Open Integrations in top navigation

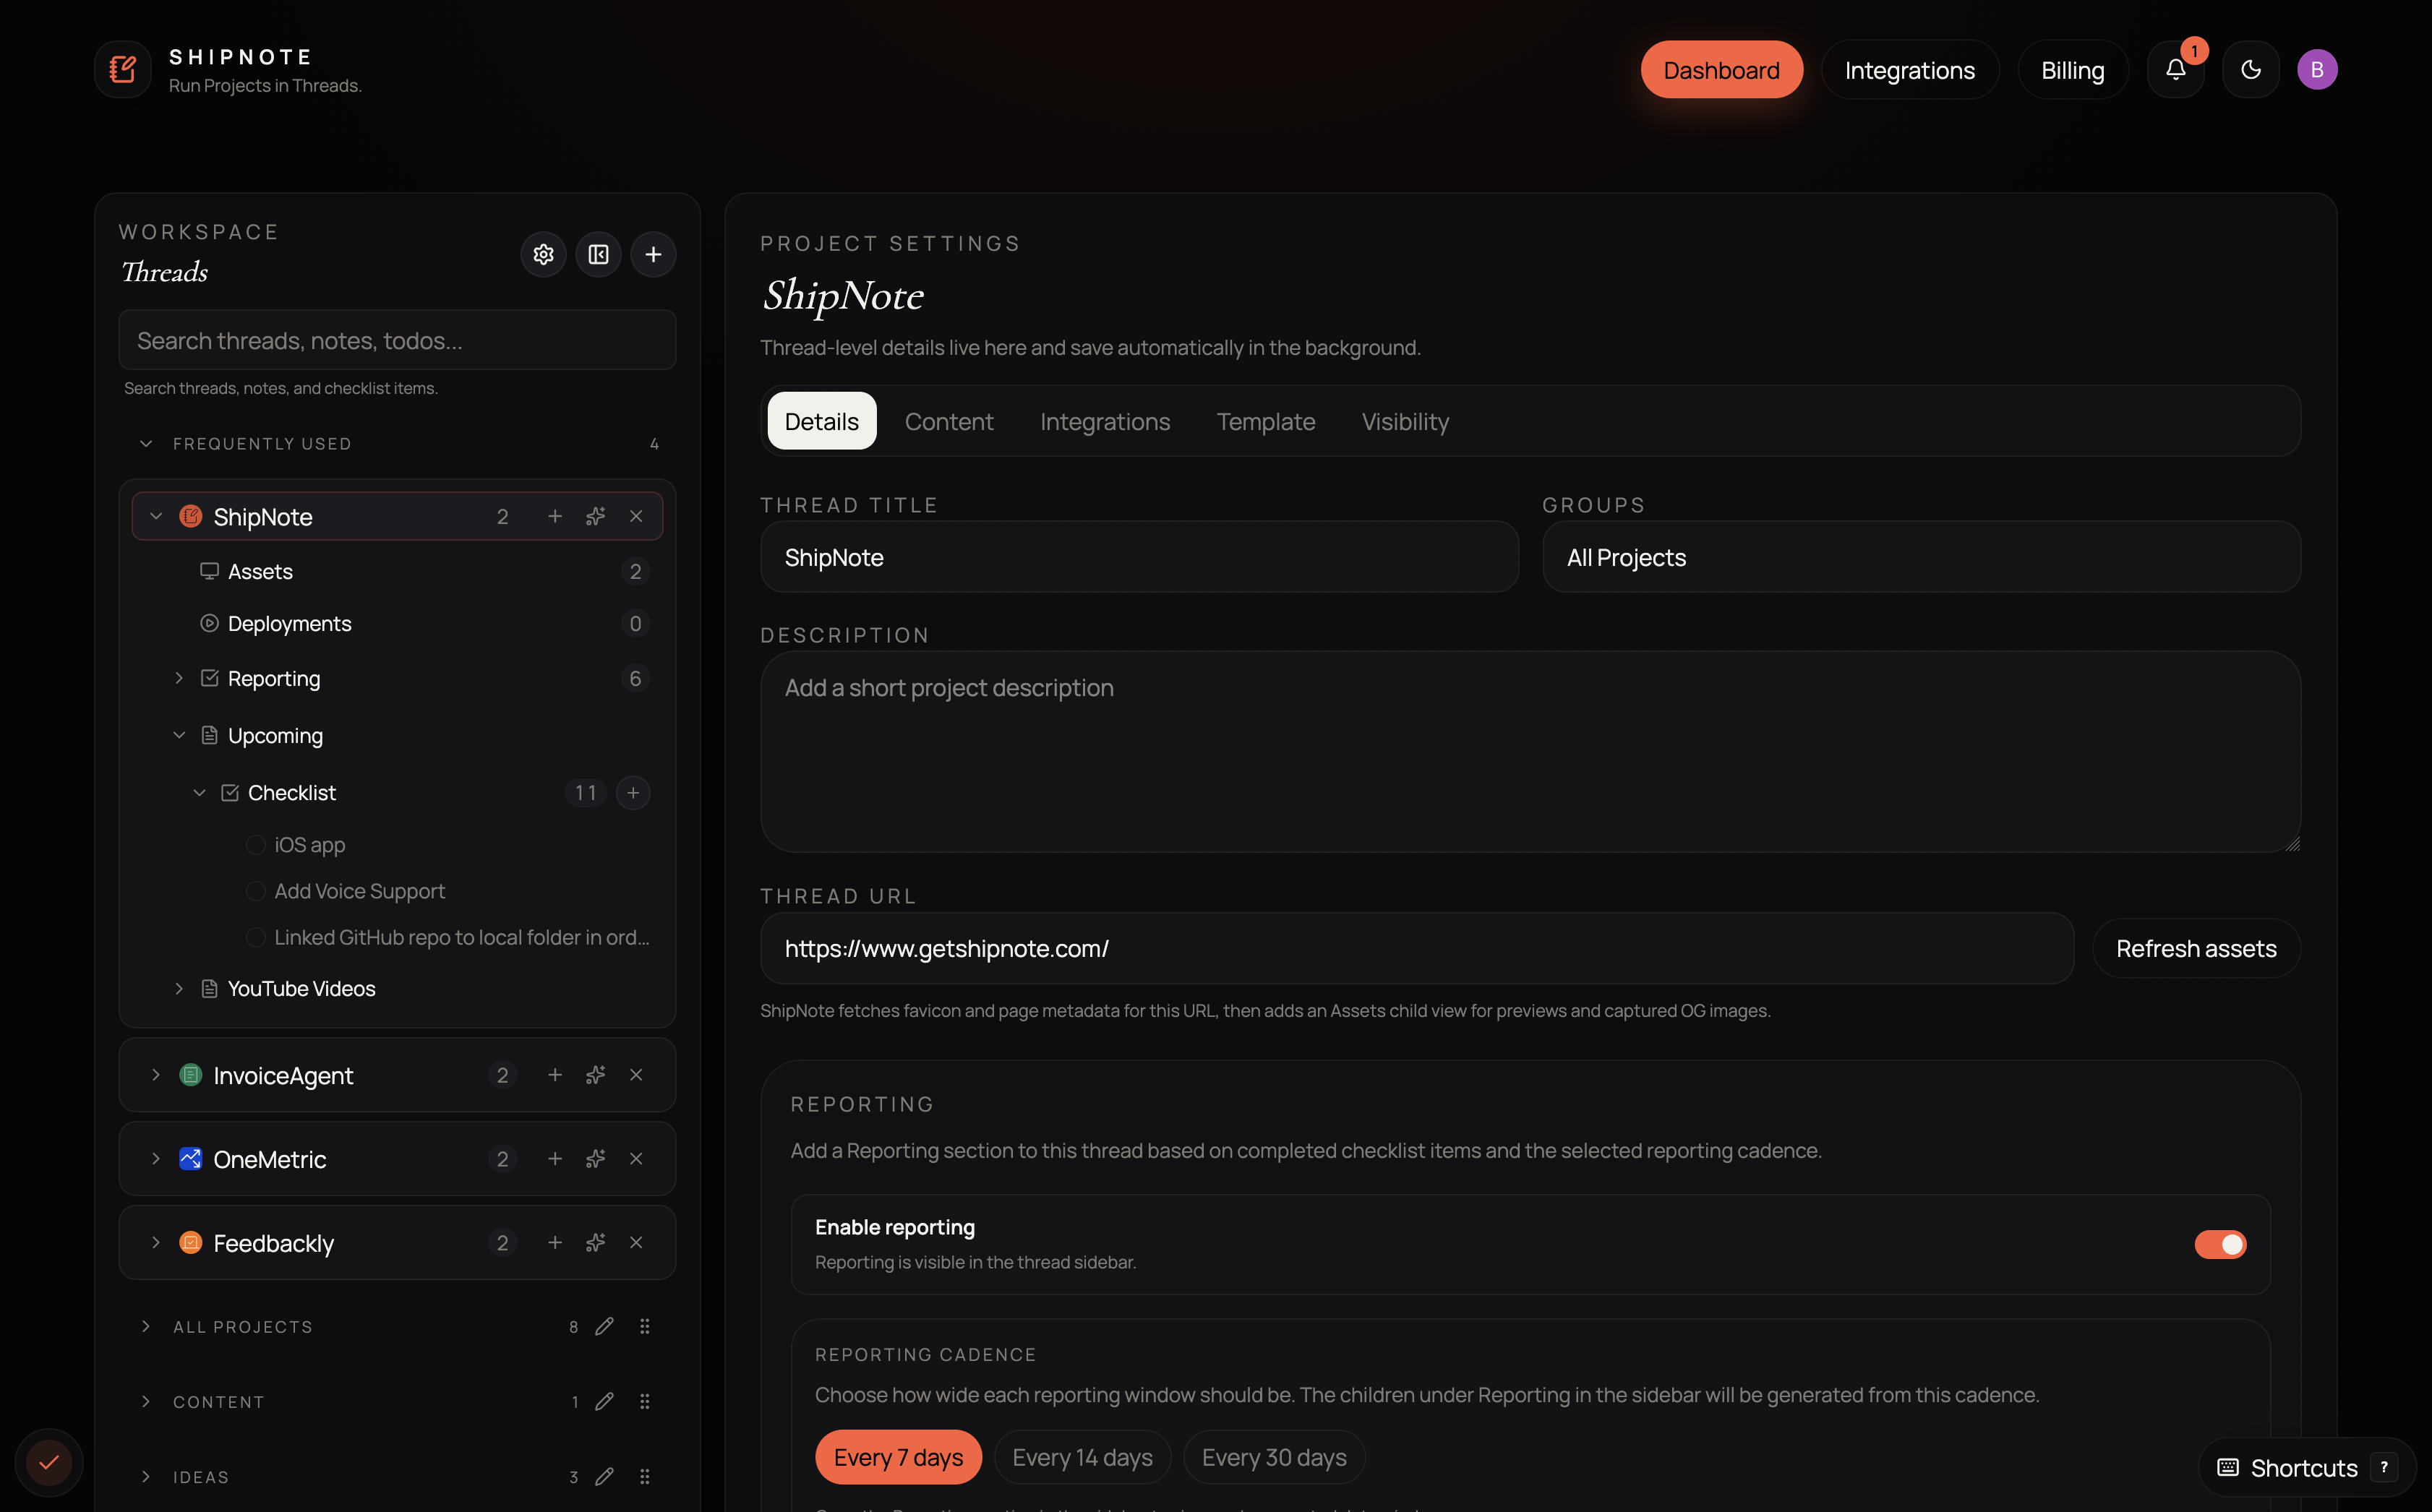click(1909, 69)
